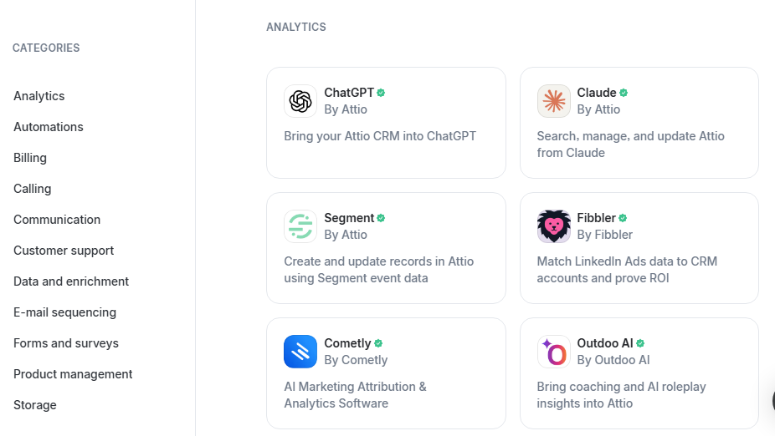Open the Storage category

point(35,405)
